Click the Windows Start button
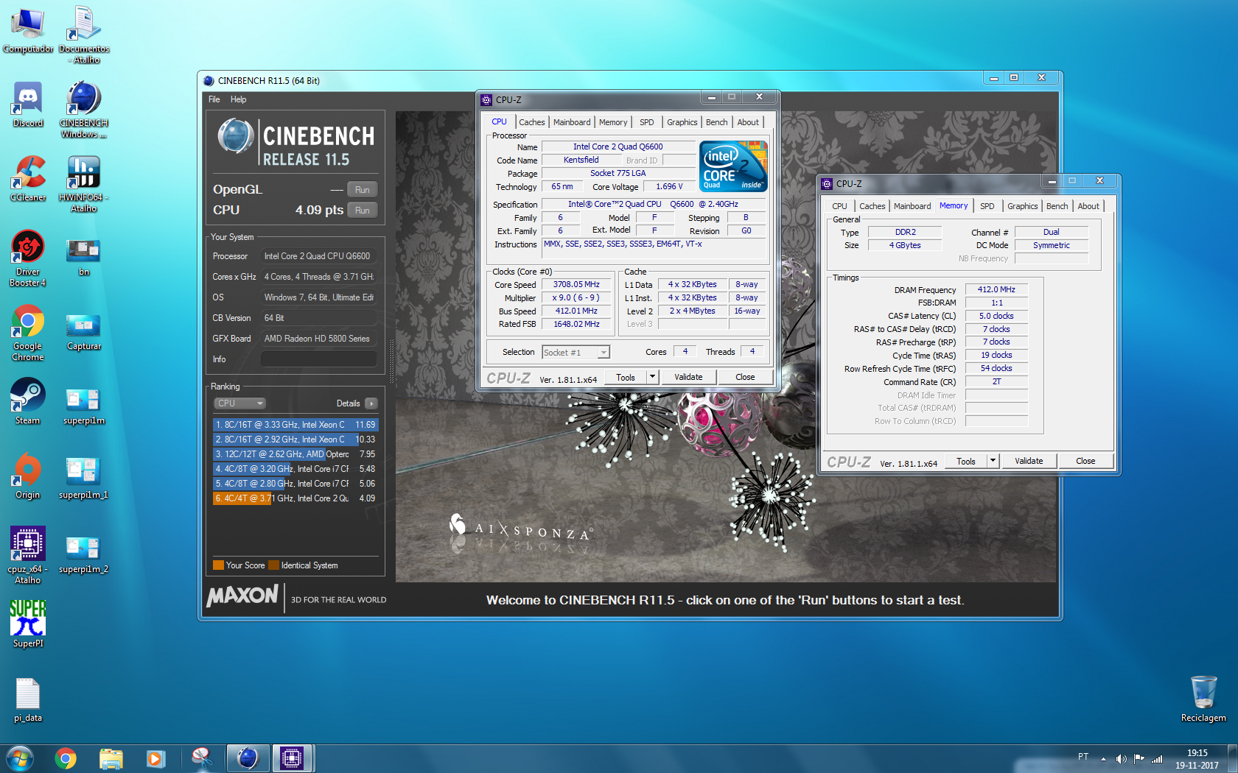 tap(19, 758)
